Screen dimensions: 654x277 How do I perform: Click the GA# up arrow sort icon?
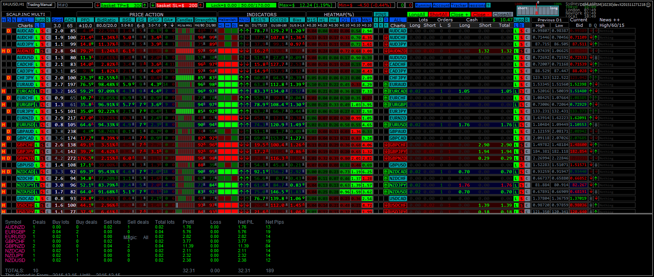tap(165, 25)
